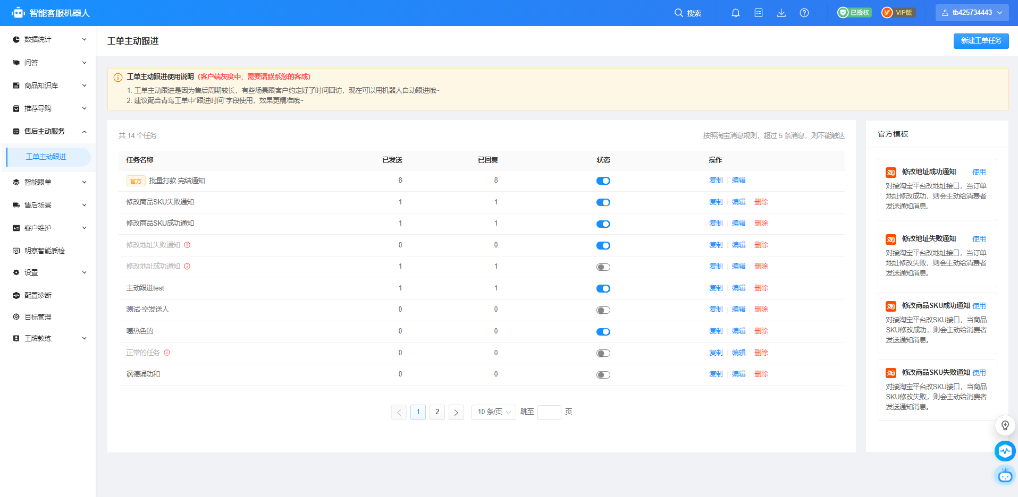
Task: Go to page 2
Action: pyautogui.click(x=437, y=412)
